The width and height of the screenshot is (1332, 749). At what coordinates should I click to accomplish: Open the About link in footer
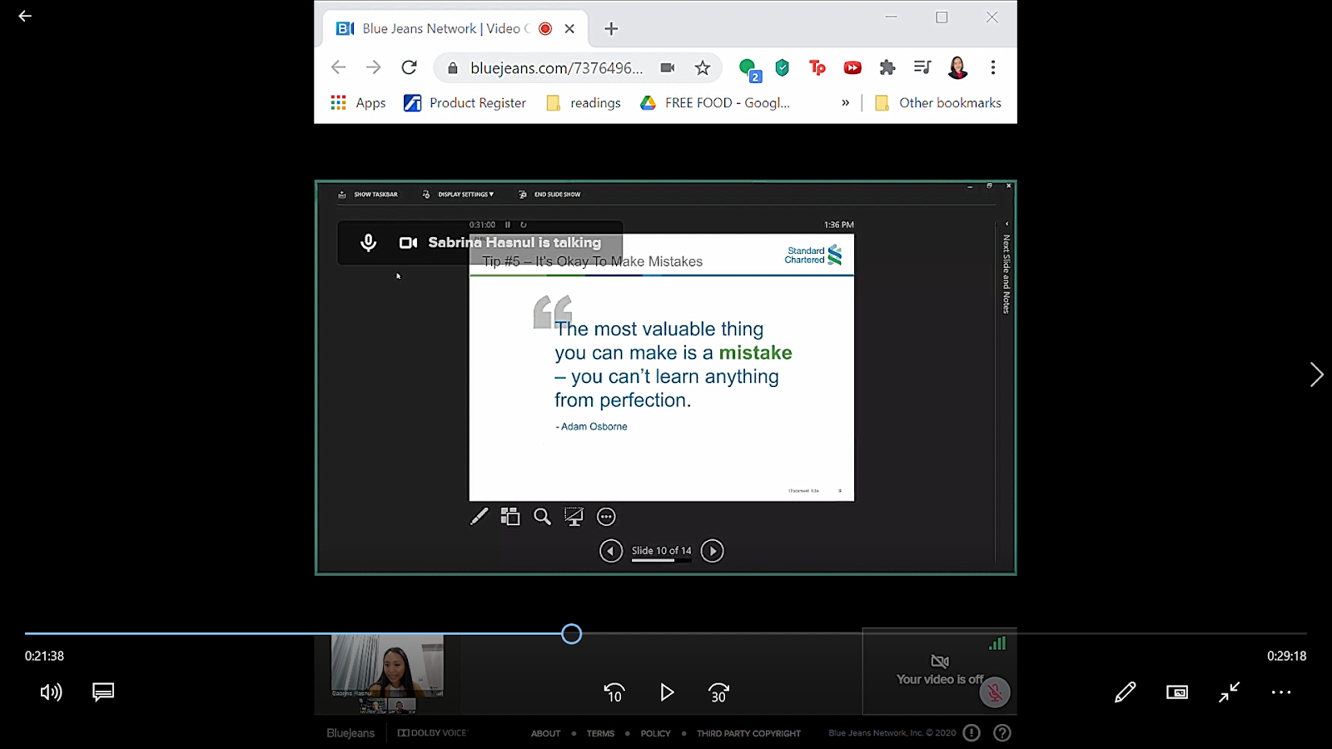click(546, 734)
